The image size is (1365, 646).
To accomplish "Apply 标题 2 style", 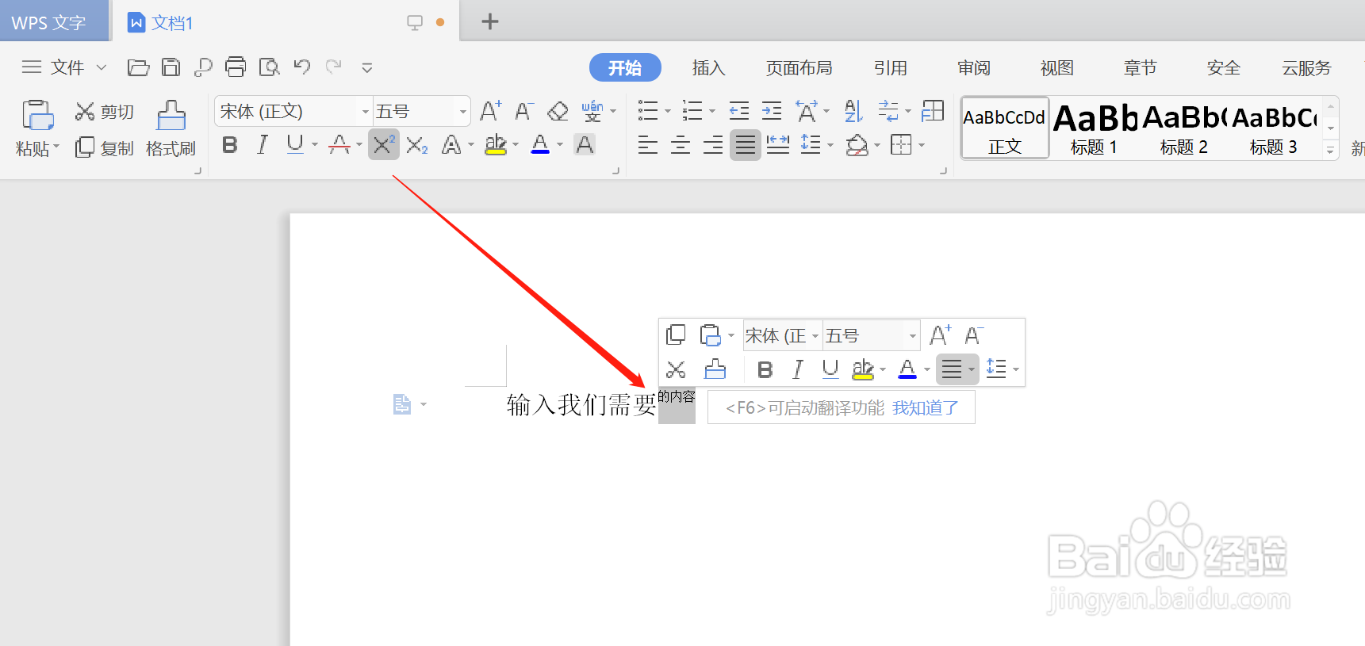I will [1184, 128].
